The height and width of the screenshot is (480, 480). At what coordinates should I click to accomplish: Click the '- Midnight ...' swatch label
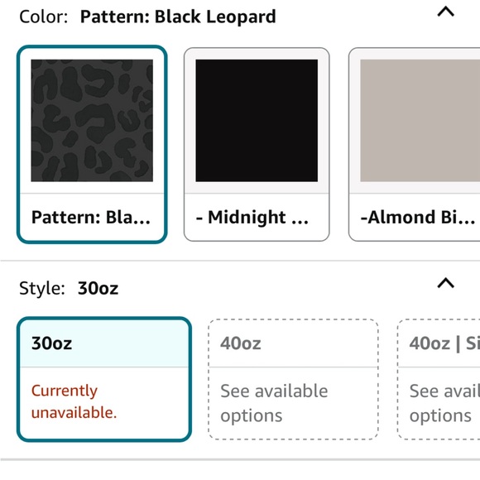coord(252,218)
